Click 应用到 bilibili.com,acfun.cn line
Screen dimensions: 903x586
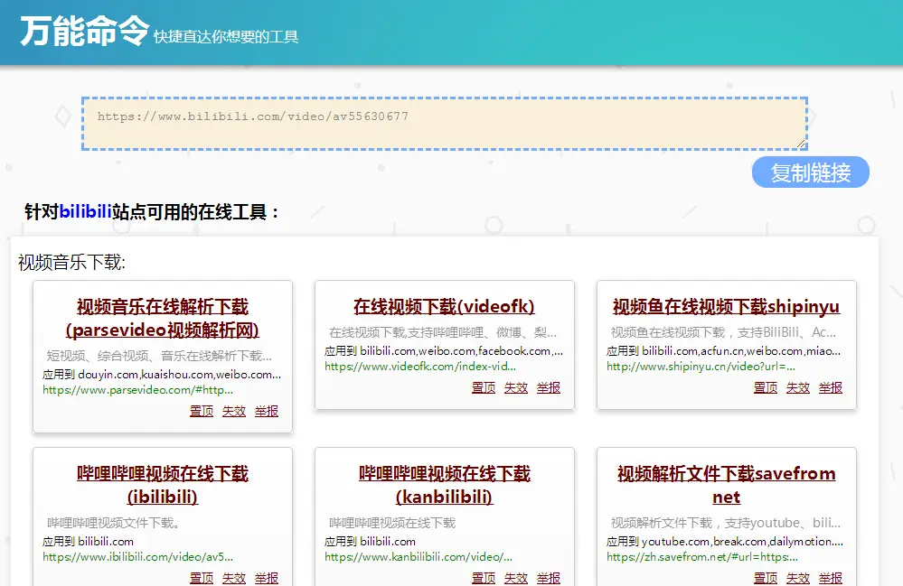(x=724, y=351)
